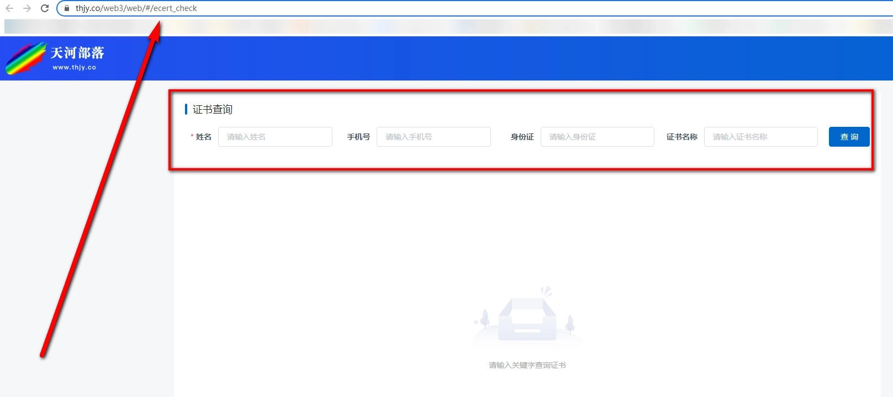Click the 姓名 field label
893x397 pixels.
tap(203, 137)
